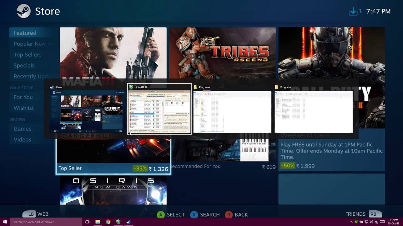
Task: Click the green shield tray icon
Action: click(x=356, y=222)
